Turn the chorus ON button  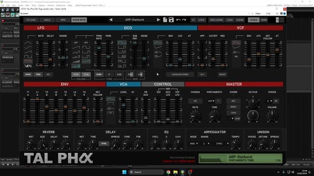195,101
